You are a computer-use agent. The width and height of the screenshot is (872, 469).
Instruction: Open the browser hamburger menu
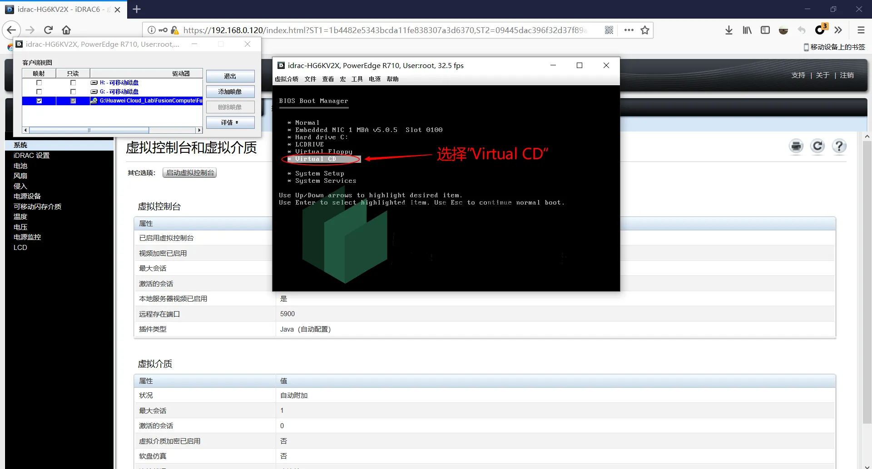[x=861, y=30]
